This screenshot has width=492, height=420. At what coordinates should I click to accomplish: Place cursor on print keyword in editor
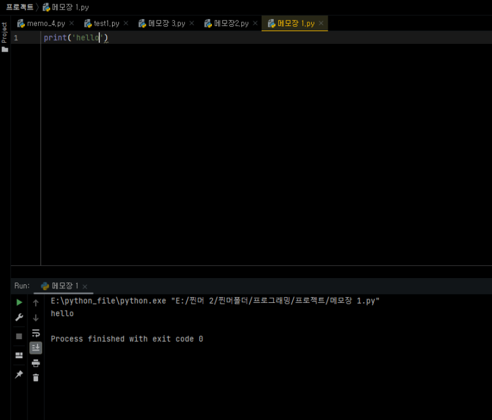[55, 38]
